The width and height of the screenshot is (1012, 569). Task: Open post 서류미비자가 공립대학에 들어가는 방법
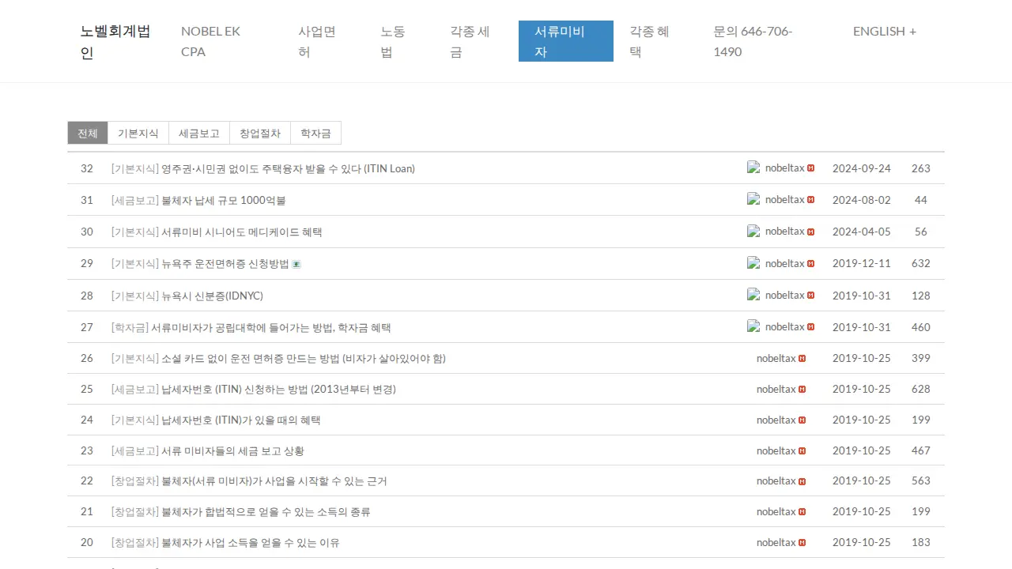coord(271,327)
